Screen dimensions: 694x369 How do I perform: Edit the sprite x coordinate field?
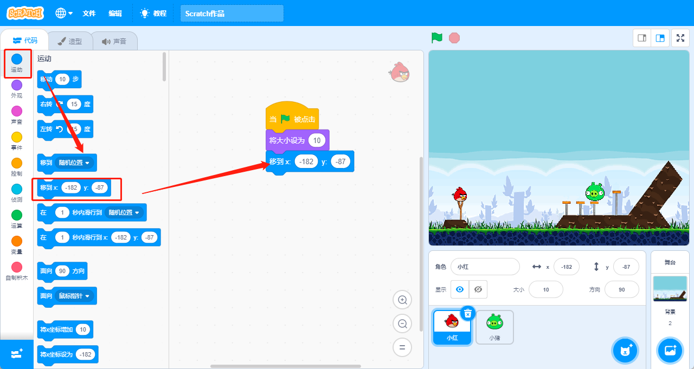pyautogui.click(x=567, y=267)
